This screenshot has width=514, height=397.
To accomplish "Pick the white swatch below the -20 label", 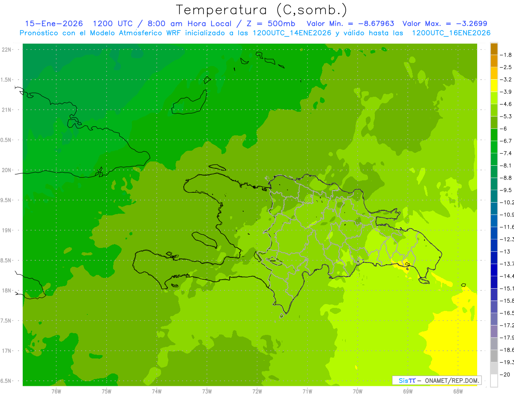I will 494,380.
